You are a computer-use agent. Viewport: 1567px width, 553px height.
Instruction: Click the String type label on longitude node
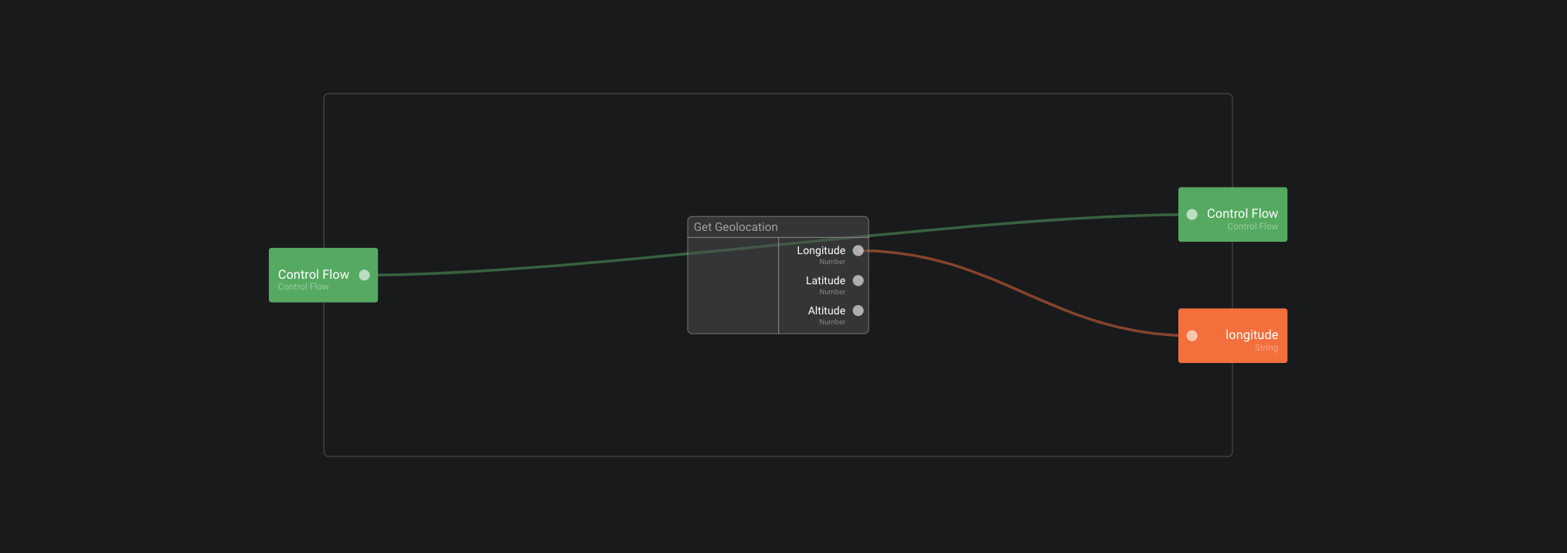[x=1266, y=348]
